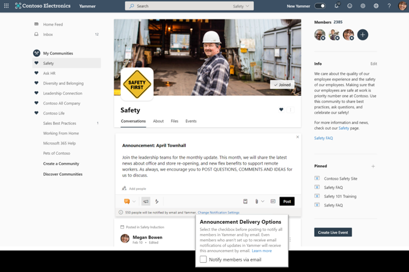Open the app launcher grid
409x272 pixels.
click(x=6, y=6)
